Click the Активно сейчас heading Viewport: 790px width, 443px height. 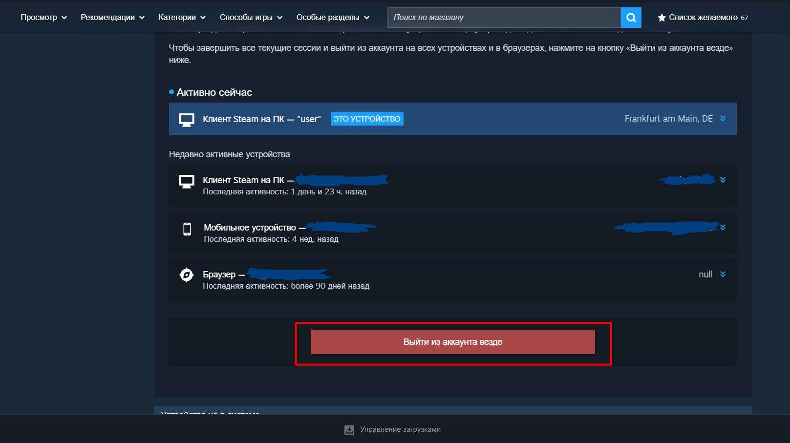214,92
